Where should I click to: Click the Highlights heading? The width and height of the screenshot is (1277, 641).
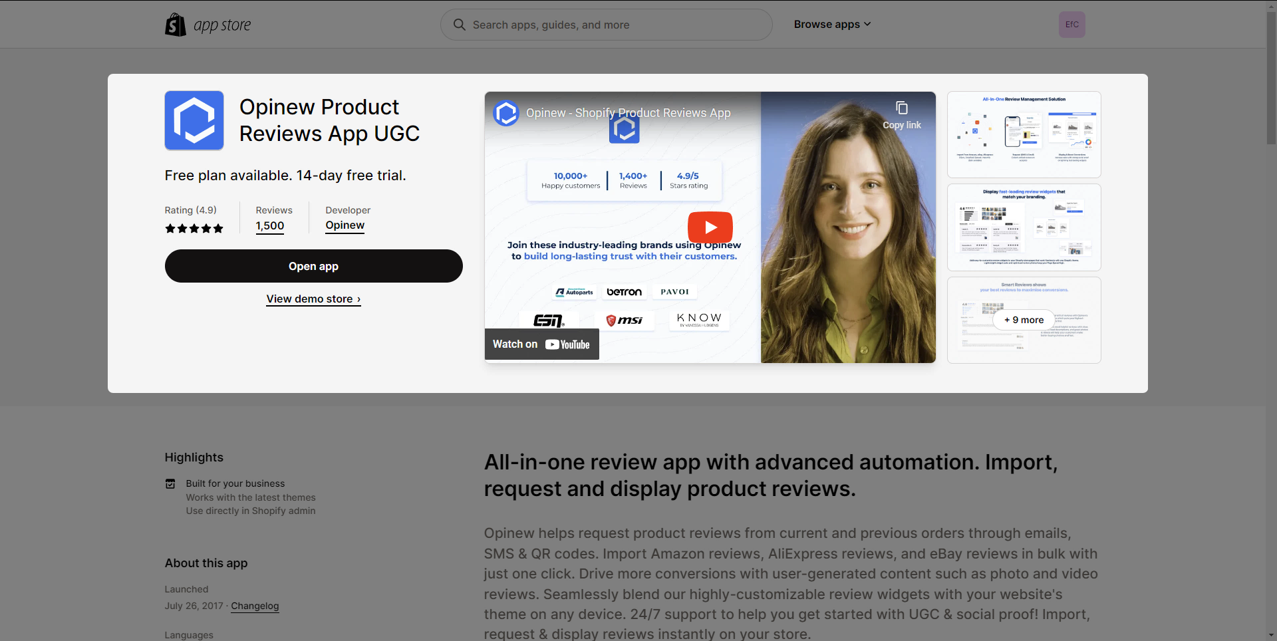194,457
